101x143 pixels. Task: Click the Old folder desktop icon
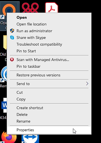click(x=5, y=43)
